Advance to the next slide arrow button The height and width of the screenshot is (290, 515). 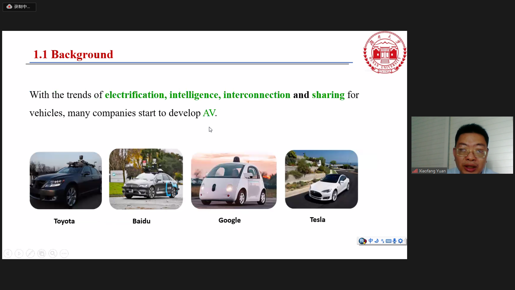point(19,253)
